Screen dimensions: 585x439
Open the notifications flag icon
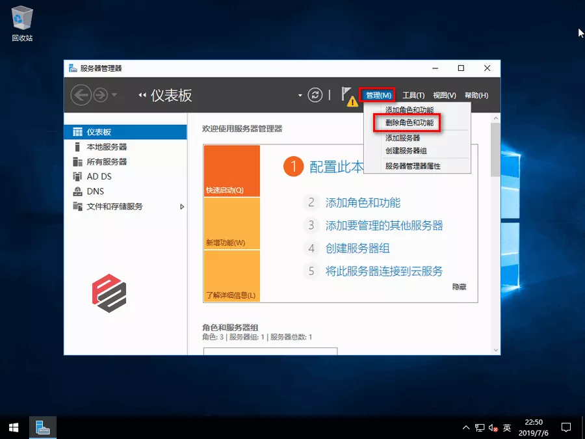tap(348, 95)
